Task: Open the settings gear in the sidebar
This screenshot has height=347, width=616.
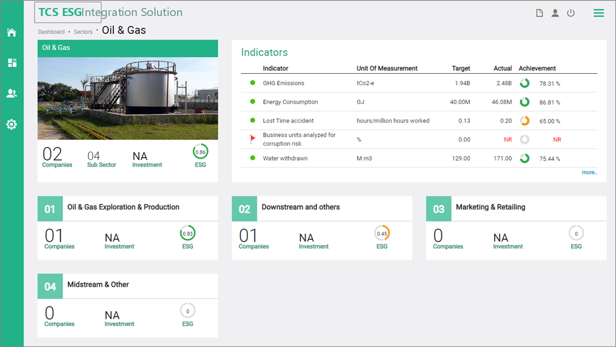Action: [12, 125]
